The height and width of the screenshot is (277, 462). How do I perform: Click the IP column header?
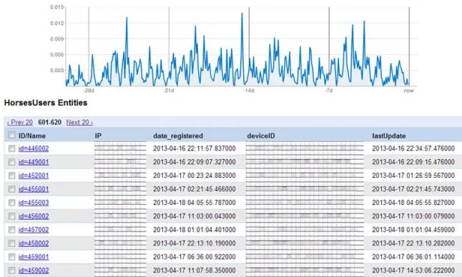98,136
